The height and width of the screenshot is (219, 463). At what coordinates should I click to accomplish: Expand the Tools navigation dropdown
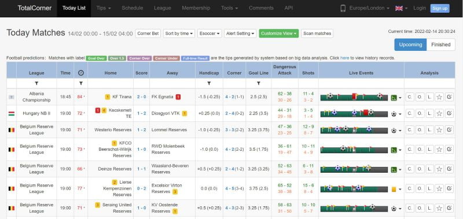[229, 8]
